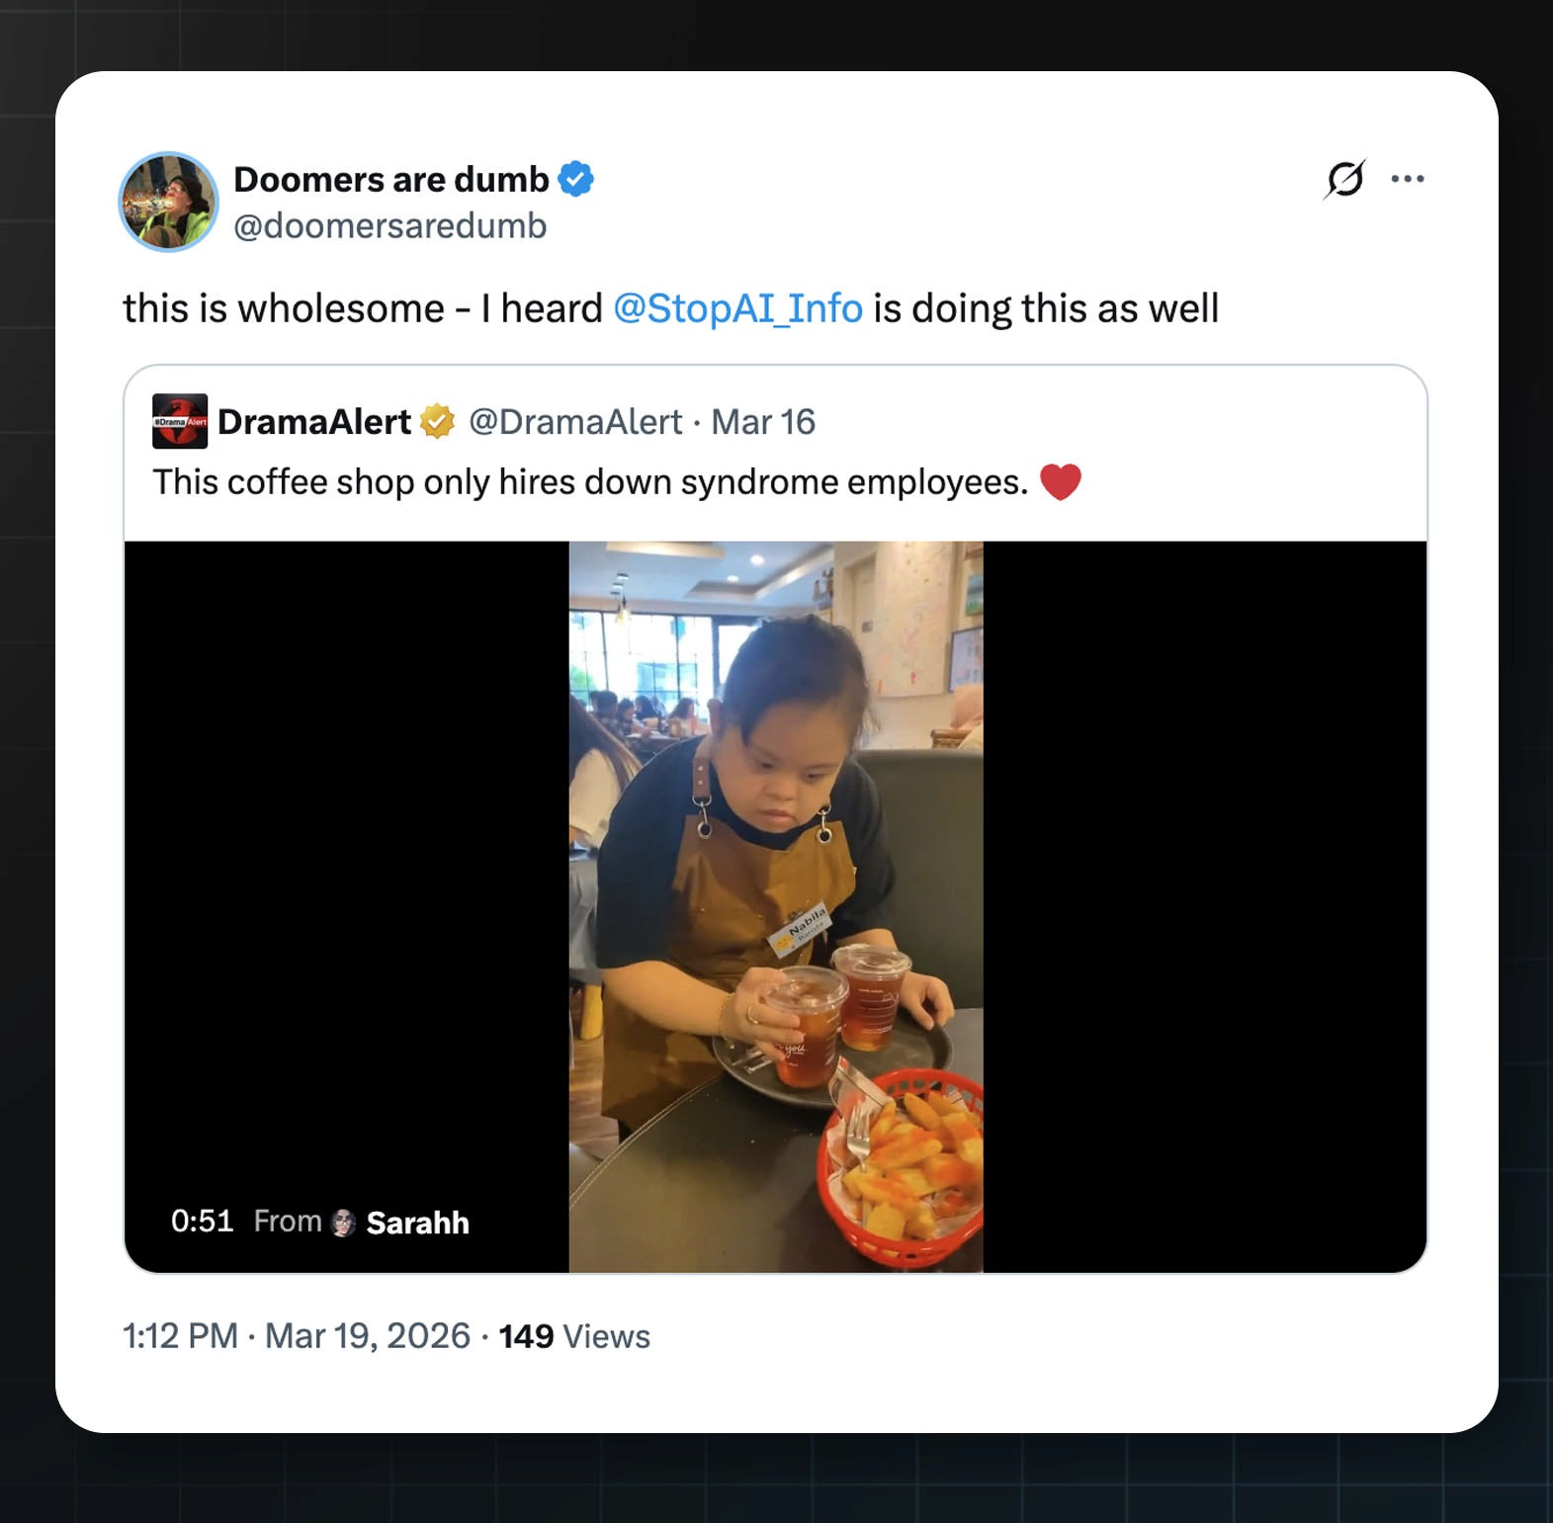1553x1523 pixels.
Task: Click the @doomersaredumb handle
Action: coord(390,226)
